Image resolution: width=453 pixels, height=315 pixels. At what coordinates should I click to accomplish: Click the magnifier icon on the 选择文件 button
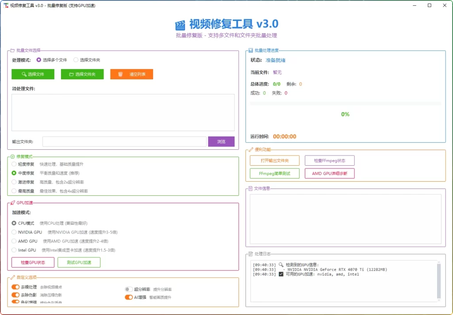(23, 74)
